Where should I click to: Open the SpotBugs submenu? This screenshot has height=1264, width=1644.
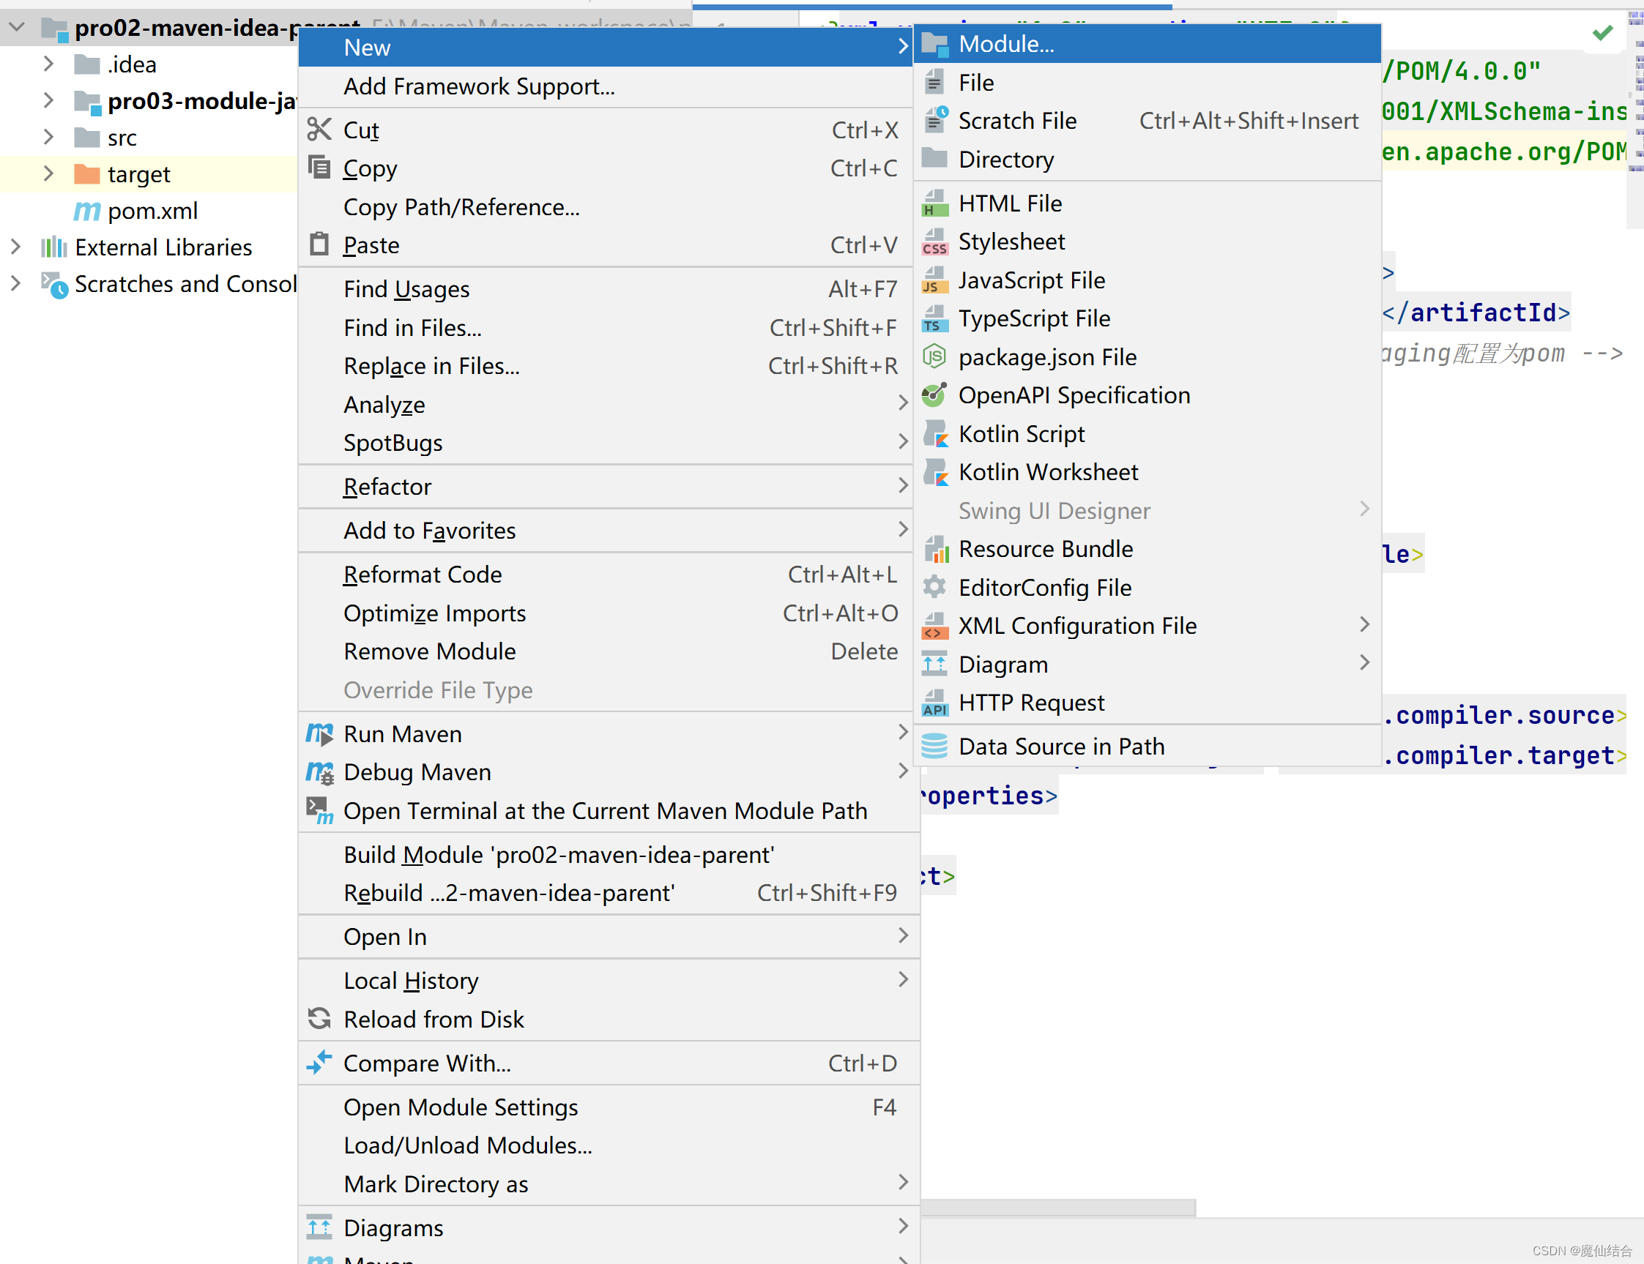click(x=606, y=442)
